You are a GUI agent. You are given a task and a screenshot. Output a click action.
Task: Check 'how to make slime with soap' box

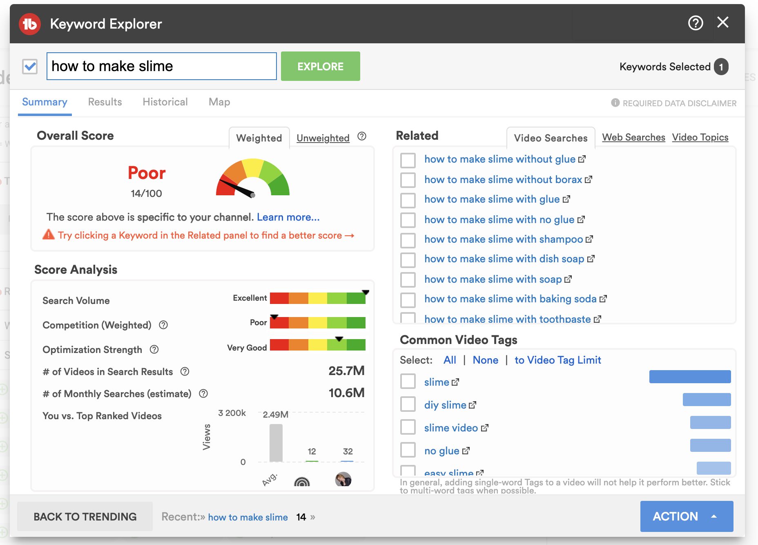(x=408, y=279)
